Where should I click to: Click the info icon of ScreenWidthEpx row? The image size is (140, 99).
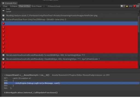(x=3, y=55)
